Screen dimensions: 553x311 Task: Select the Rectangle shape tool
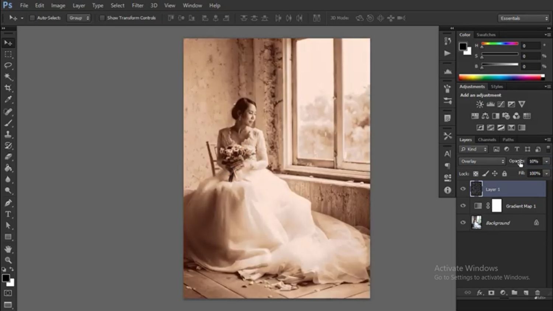point(8,237)
